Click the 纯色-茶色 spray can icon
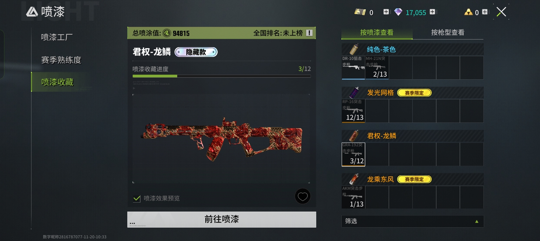Screen dimensions: 540x241 click(354, 49)
